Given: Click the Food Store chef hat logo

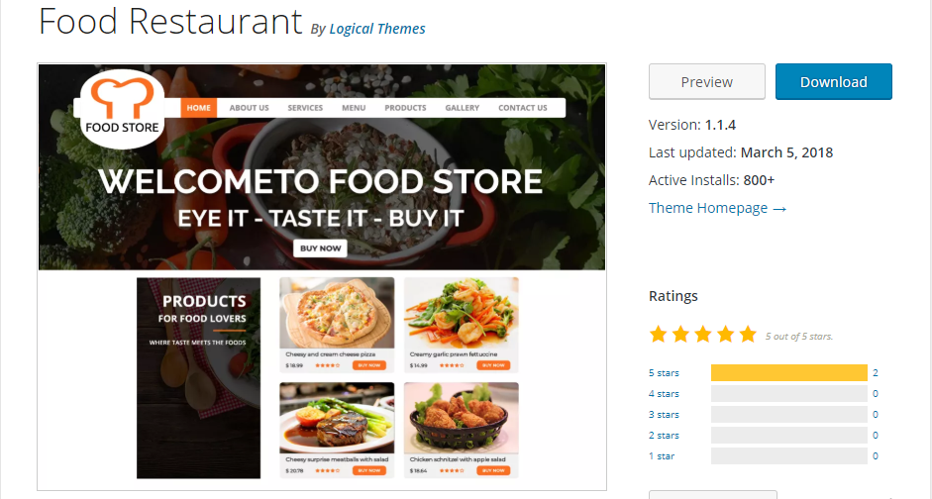Looking at the screenshot, I should click(x=122, y=108).
